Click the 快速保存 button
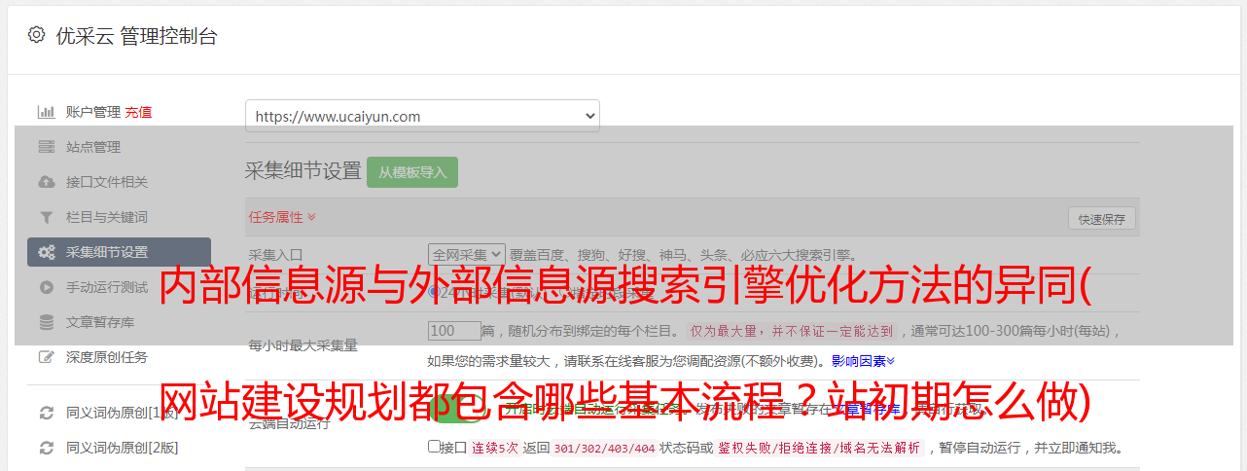This screenshot has height=471, width=1247. point(1101,219)
